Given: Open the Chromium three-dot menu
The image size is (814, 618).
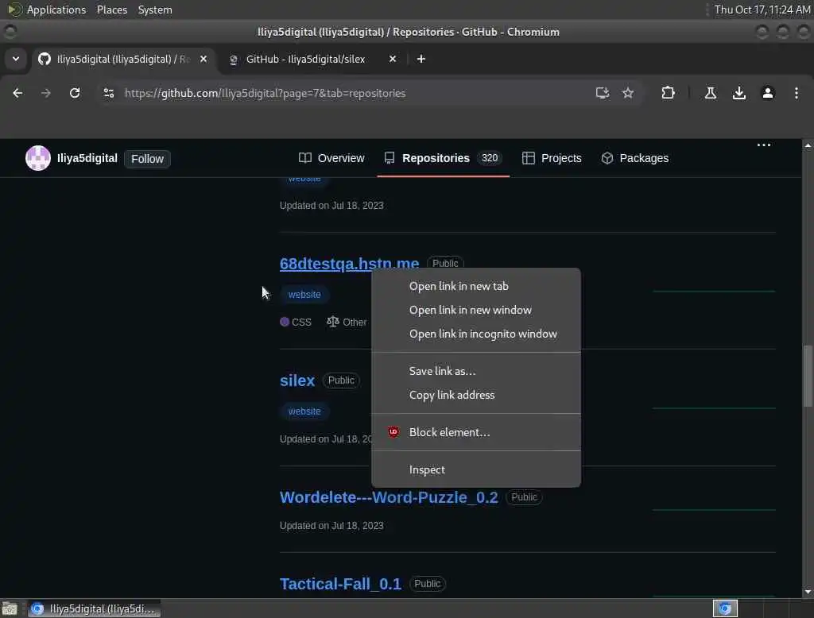Looking at the screenshot, I should point(797,93).
